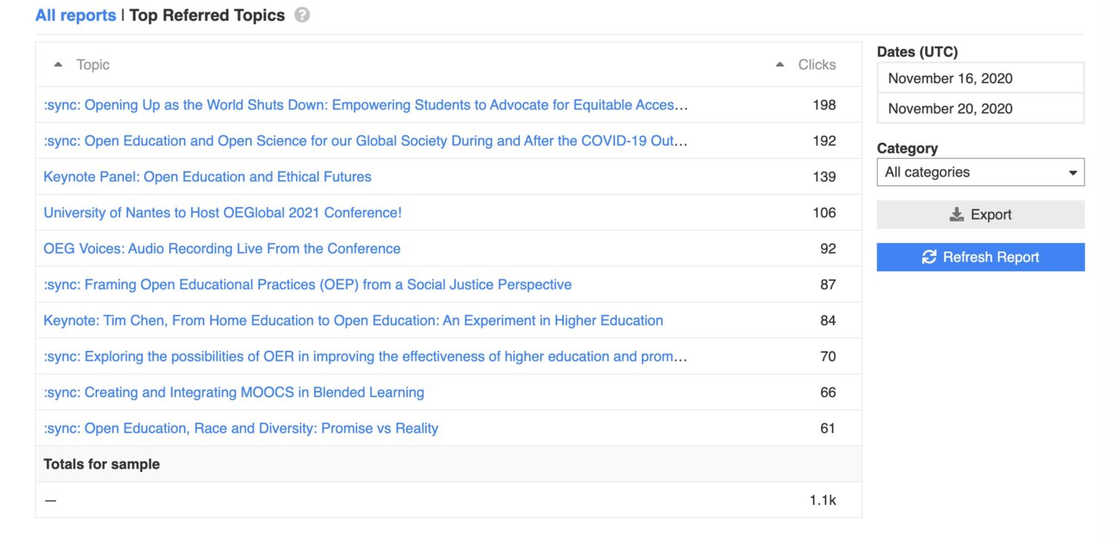Screen dimensions: 1120x538
Task: Open Creating and Integrating MOOCS topic
Action: point(233,392)
